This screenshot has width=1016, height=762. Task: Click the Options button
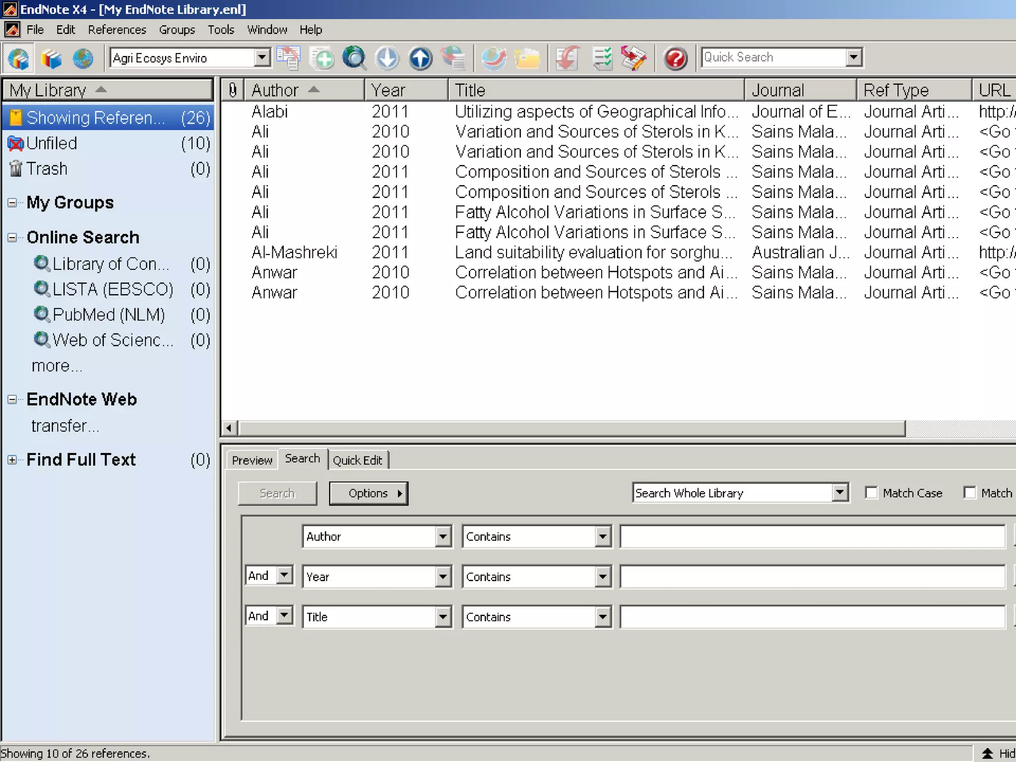tap(369, 493)
